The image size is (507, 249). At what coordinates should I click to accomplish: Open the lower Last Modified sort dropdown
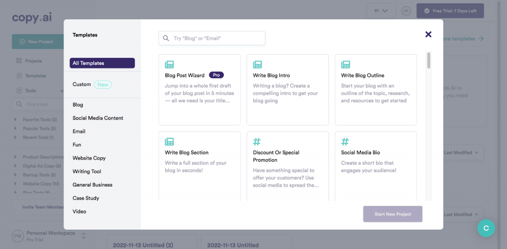(x=462, y=214)
